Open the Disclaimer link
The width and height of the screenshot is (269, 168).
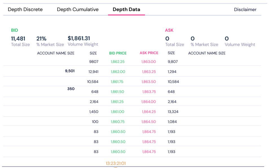[x=245, y=9]
